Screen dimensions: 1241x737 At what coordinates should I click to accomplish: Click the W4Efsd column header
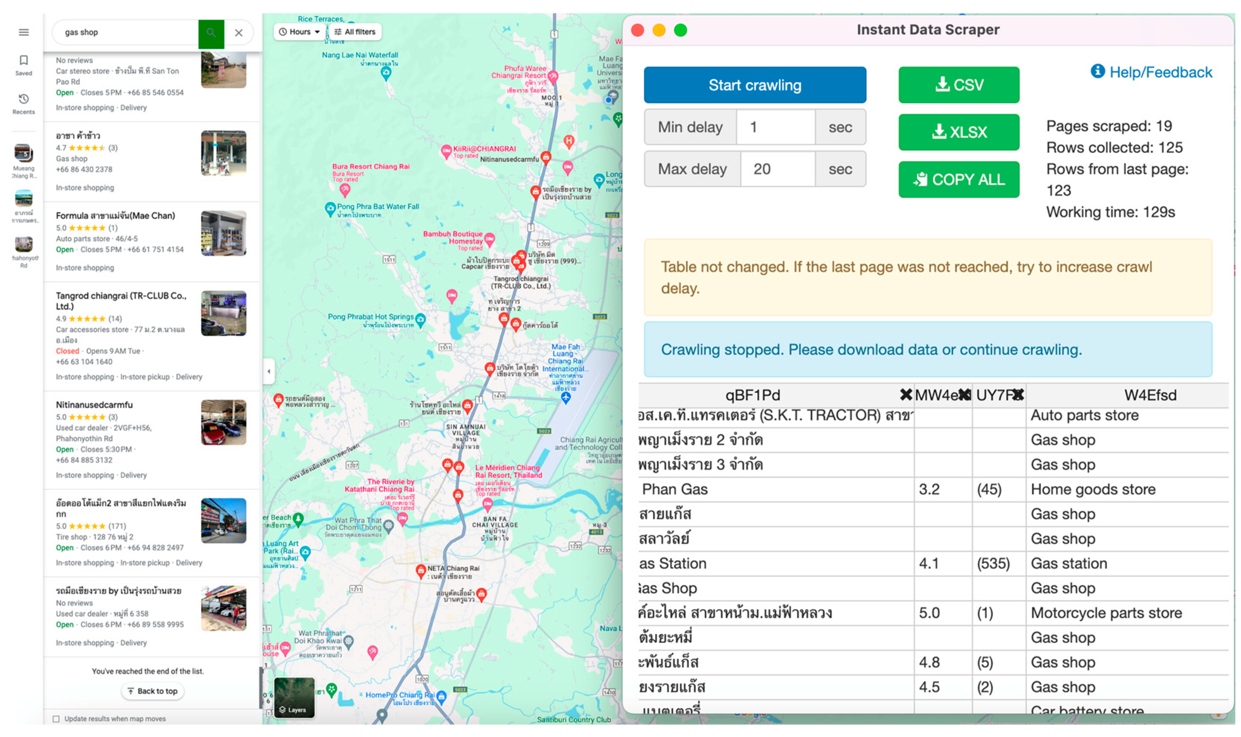click(1150, 395)
